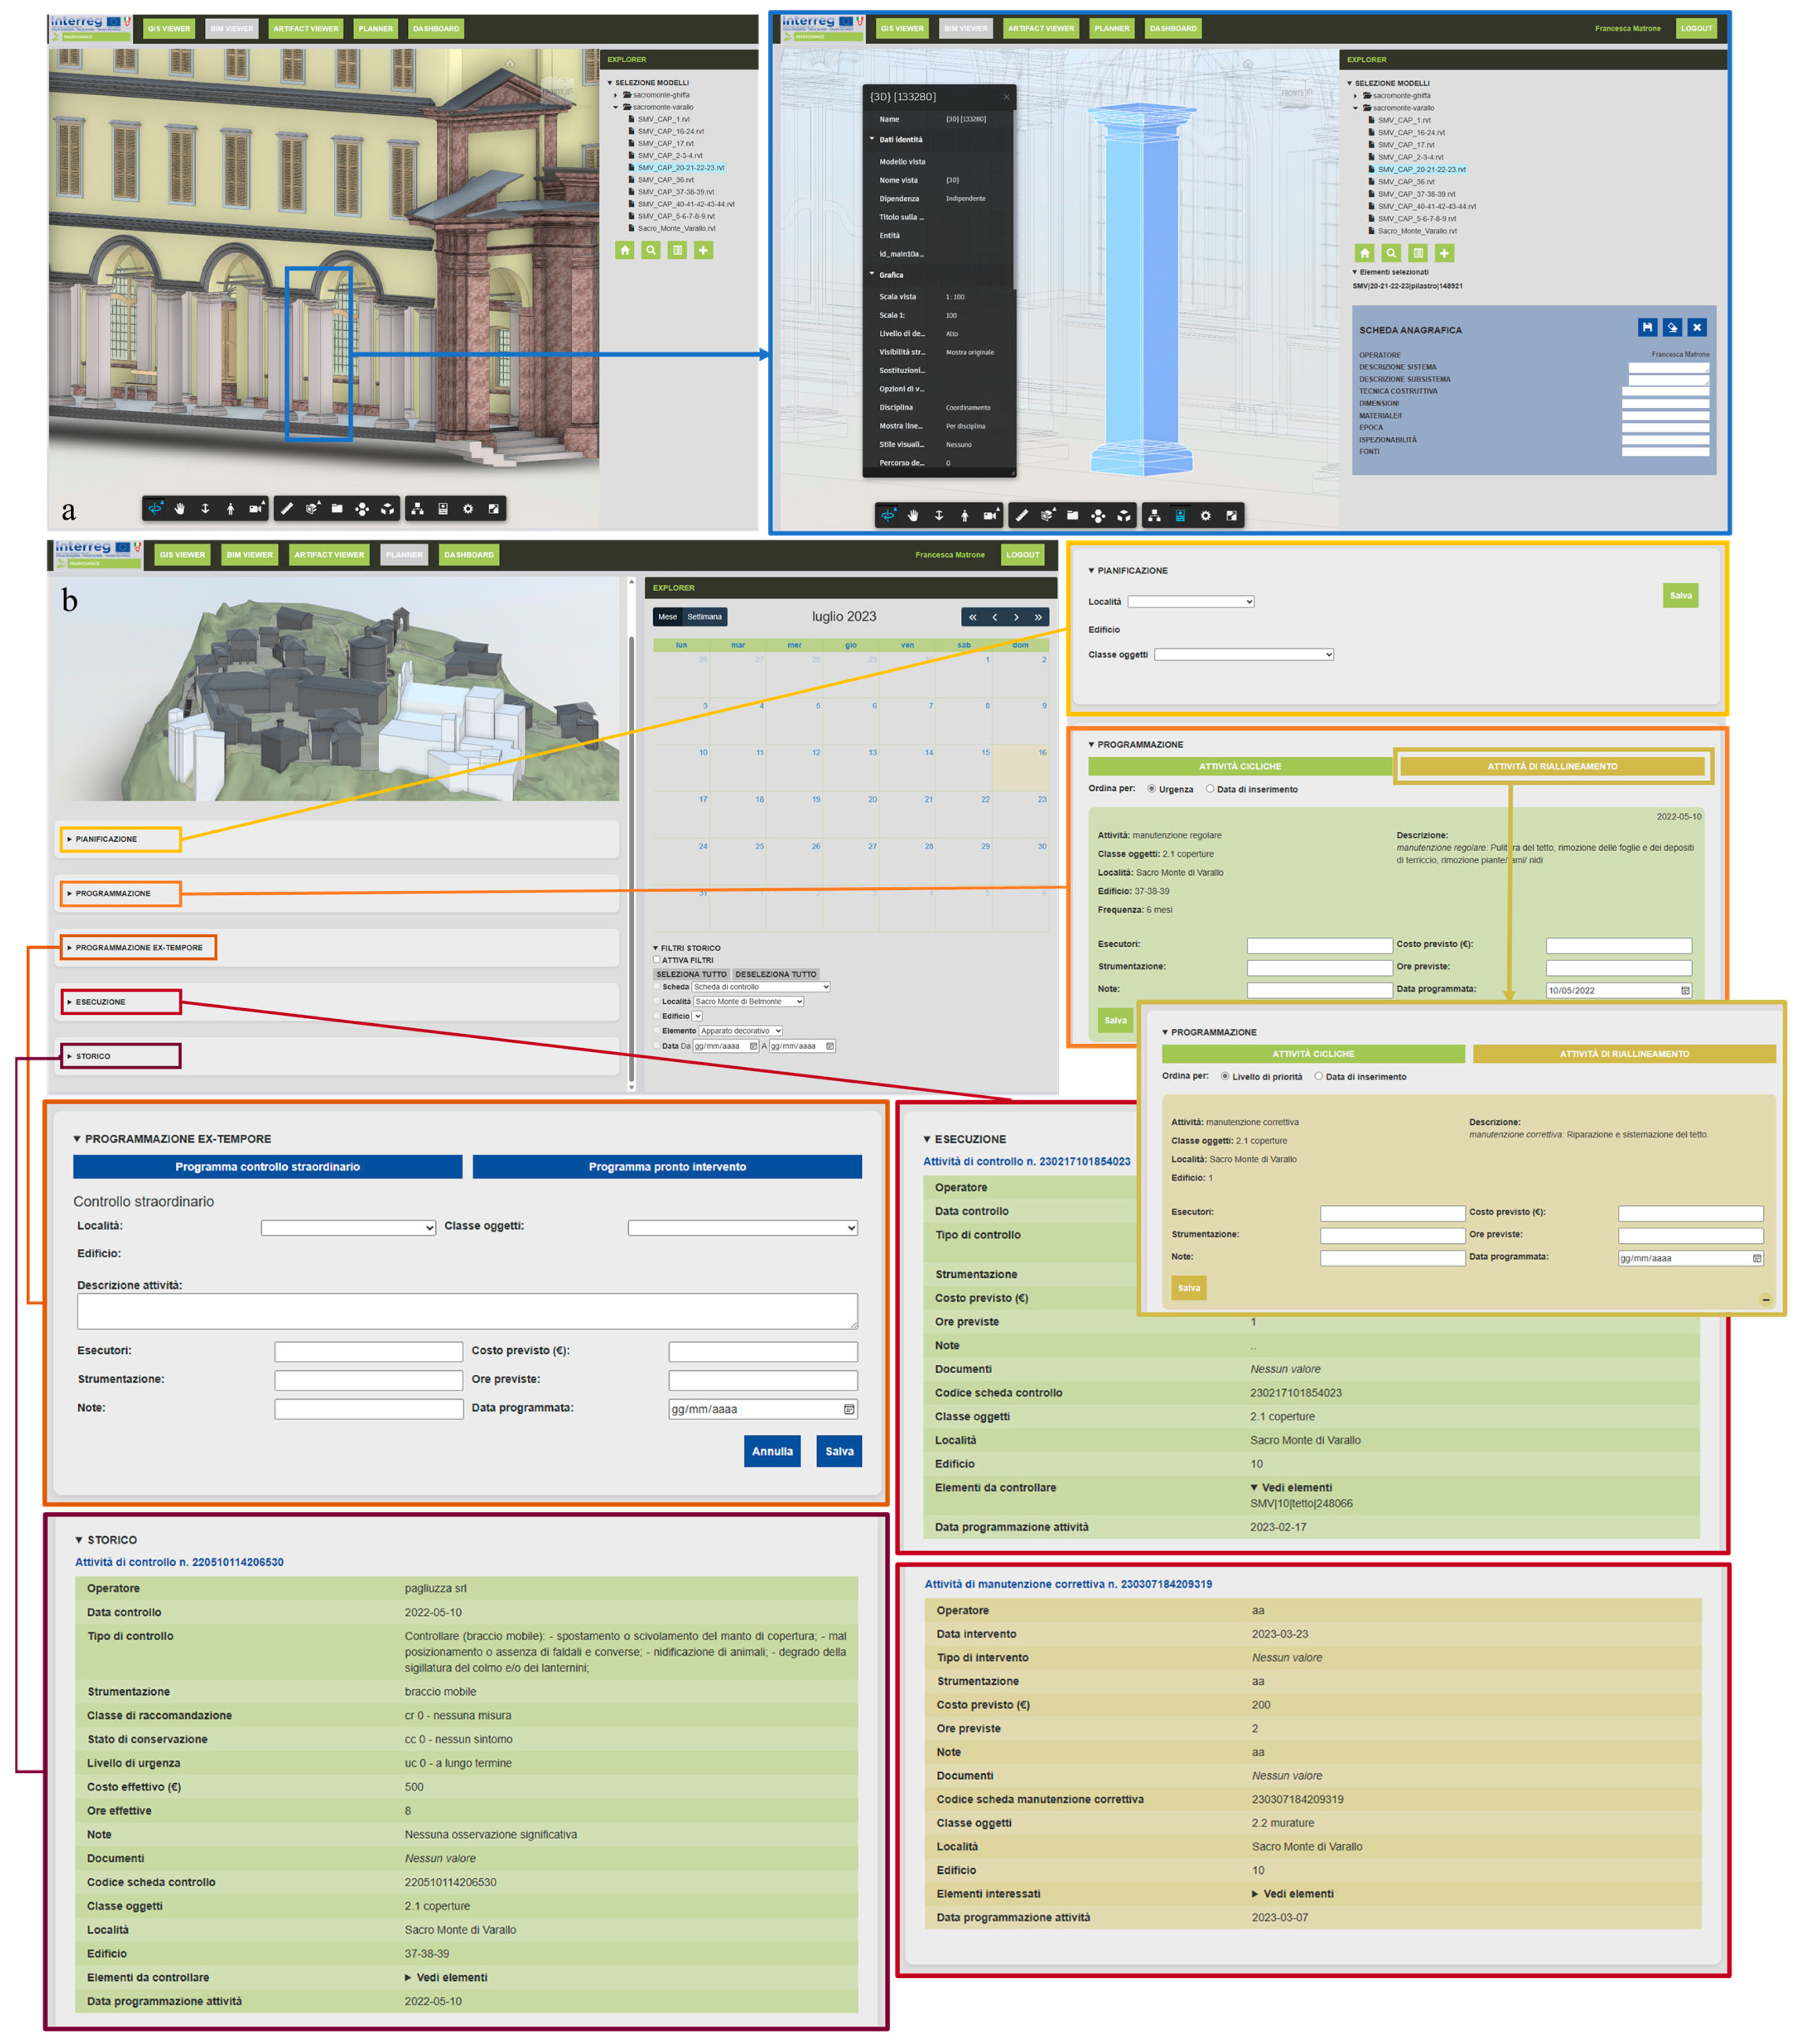Enable the ATTIVA FILTRI checkbox
The width and height of the screenshot is (1798, 2044).
coord(656,960)
